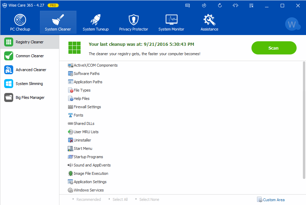Click the Big Files Manager folder icon
The height and width of the screenshot is (205, 306).
pyautogui.click(x=9, y=97)
